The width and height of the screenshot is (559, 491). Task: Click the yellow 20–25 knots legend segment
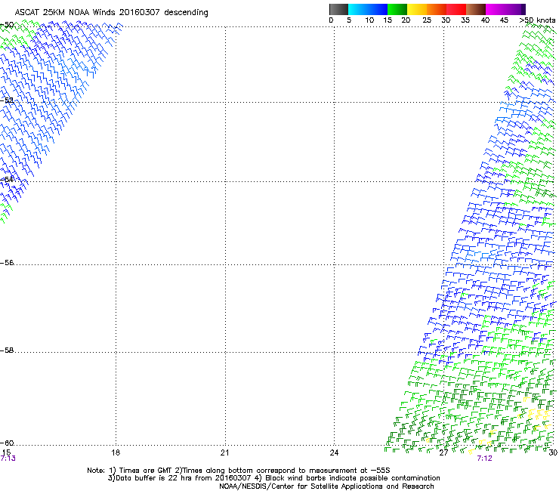[x=417, y=9]
